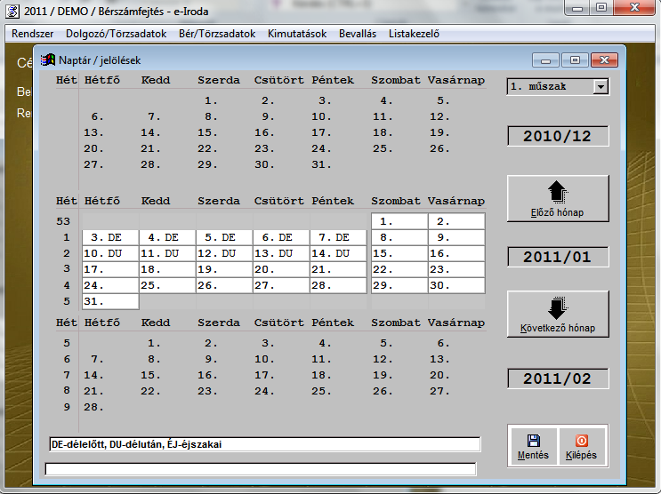This screenshot has width=661, height=494.
Task: Click the red Kilépés exit icon
Action: coord(582,440)
